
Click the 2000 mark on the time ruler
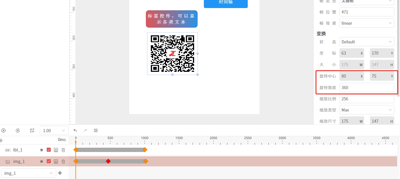213,138
